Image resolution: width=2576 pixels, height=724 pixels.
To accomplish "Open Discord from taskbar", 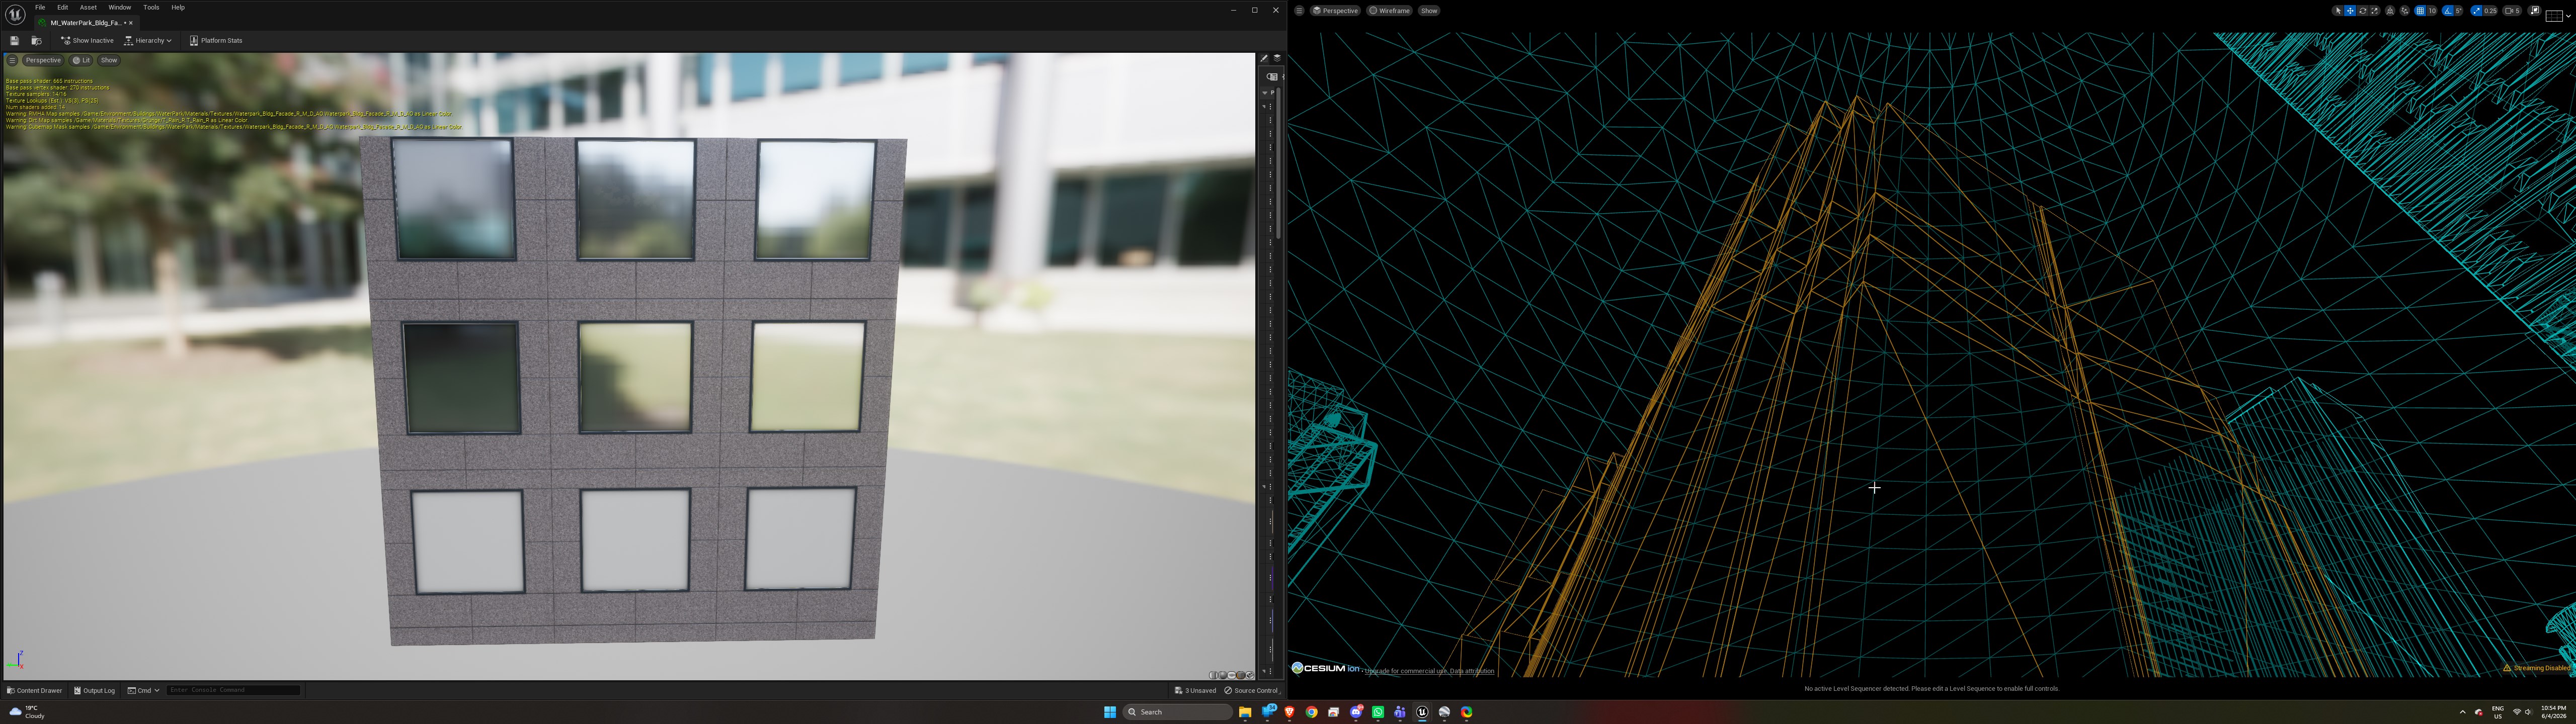I will tap(1356, 712).
